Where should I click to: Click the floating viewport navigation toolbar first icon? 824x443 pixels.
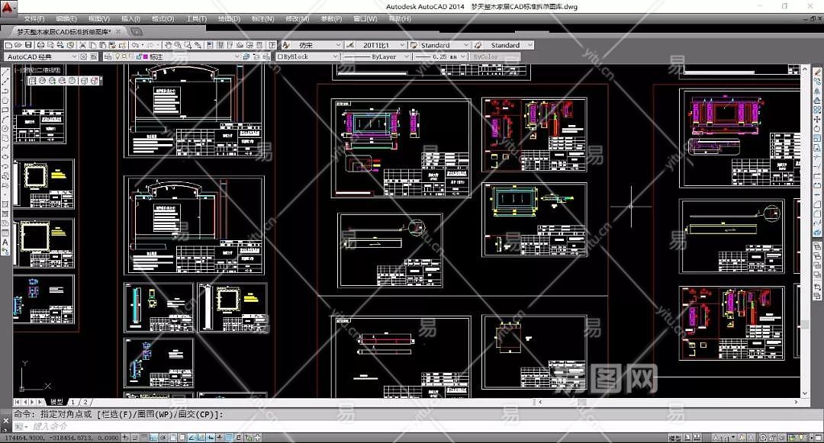(x=32, y=81)
